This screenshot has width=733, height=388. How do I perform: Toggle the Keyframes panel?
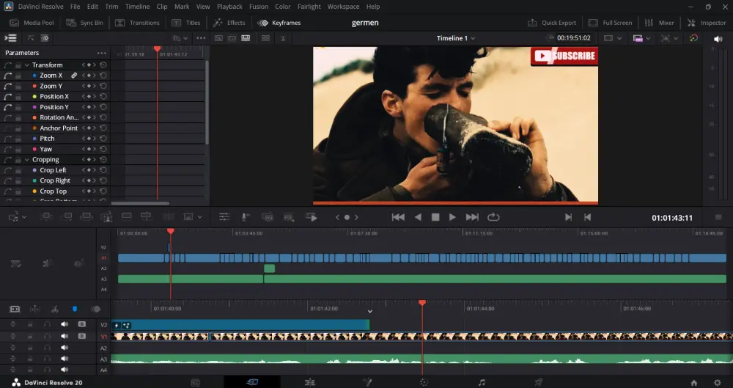(279, 23)
